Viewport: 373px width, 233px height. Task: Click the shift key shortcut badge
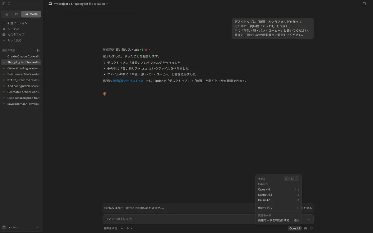286,179
